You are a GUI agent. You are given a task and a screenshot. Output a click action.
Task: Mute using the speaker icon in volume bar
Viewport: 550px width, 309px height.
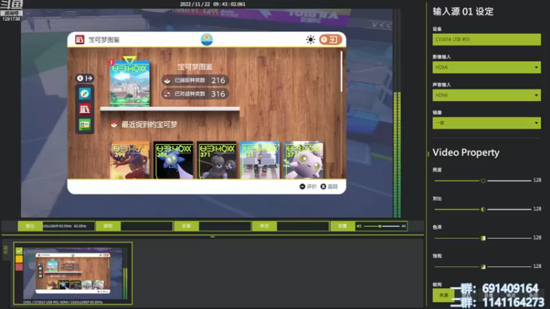click(359, 226)
